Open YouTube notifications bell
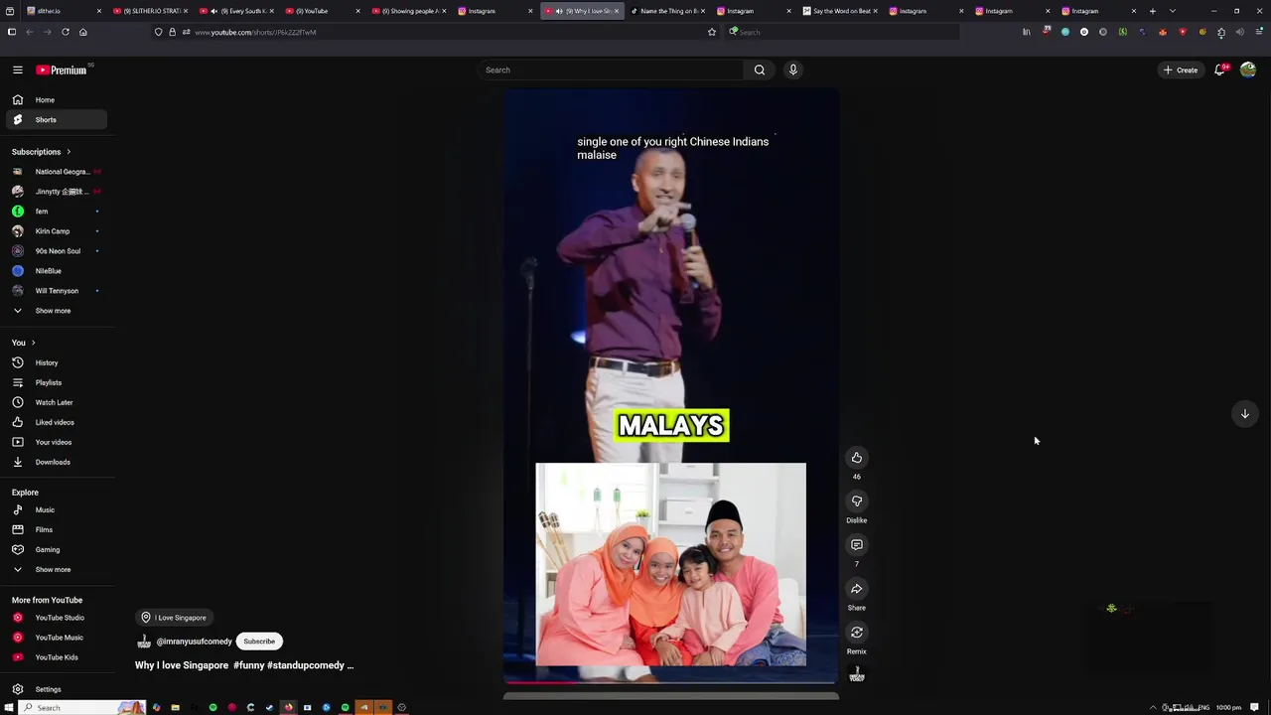 (x=1219, y=70)
